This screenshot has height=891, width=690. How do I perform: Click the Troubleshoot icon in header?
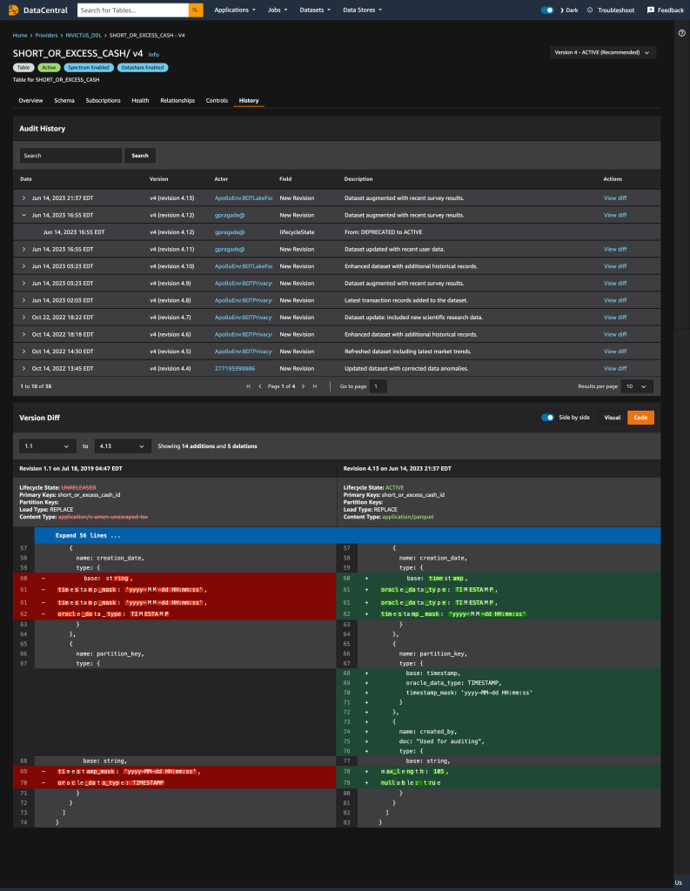coord(590,10)
